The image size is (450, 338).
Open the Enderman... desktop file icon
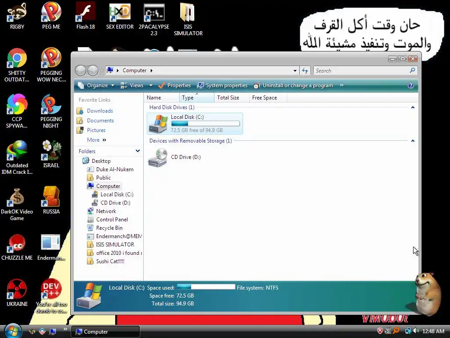[51, 246]
